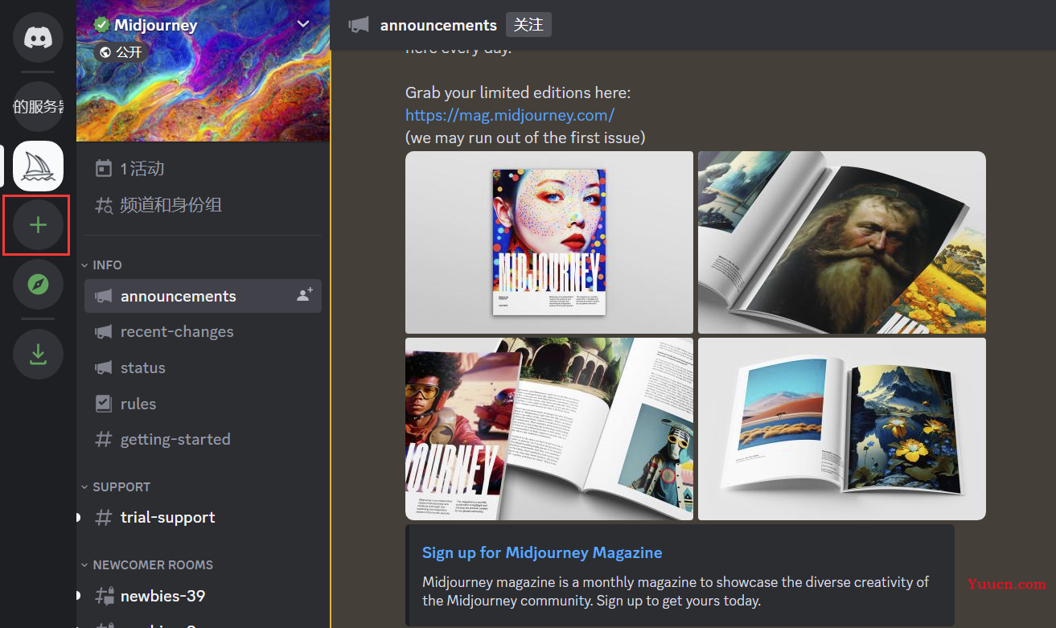Open the 1活动 events item
The image size is (1056, 628).
click(203, 168)
